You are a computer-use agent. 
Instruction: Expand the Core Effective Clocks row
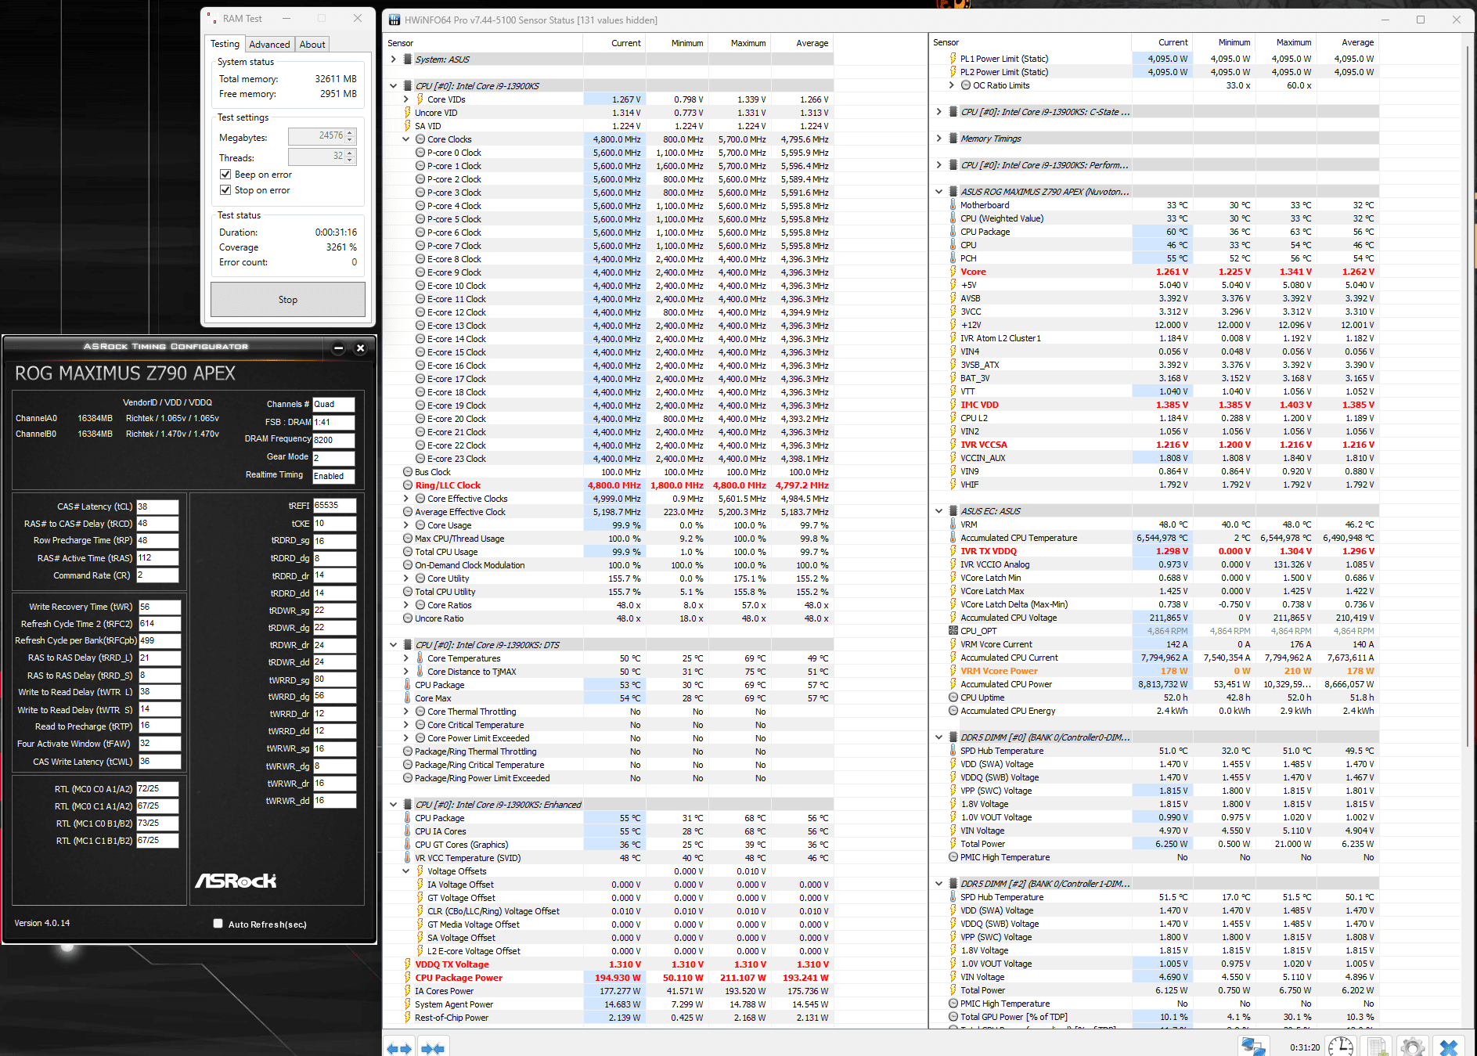(x=406, y=499)
